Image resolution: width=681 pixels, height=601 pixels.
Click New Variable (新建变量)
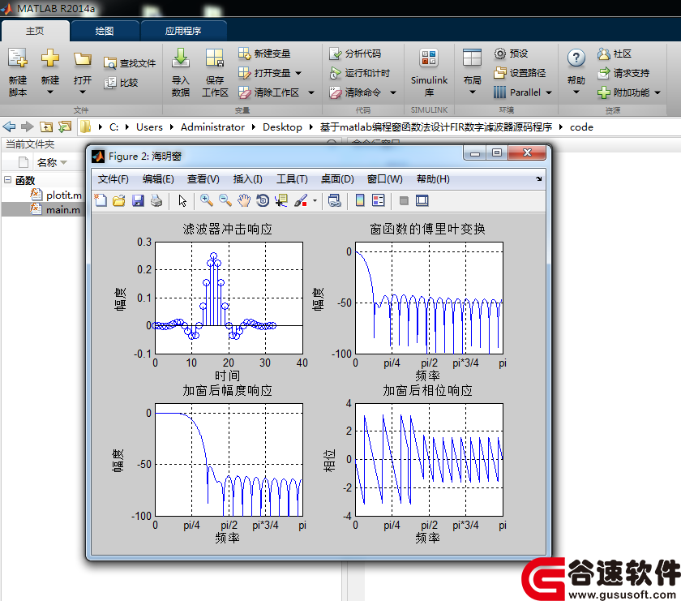pyautogui.click(x=264, y=54)
